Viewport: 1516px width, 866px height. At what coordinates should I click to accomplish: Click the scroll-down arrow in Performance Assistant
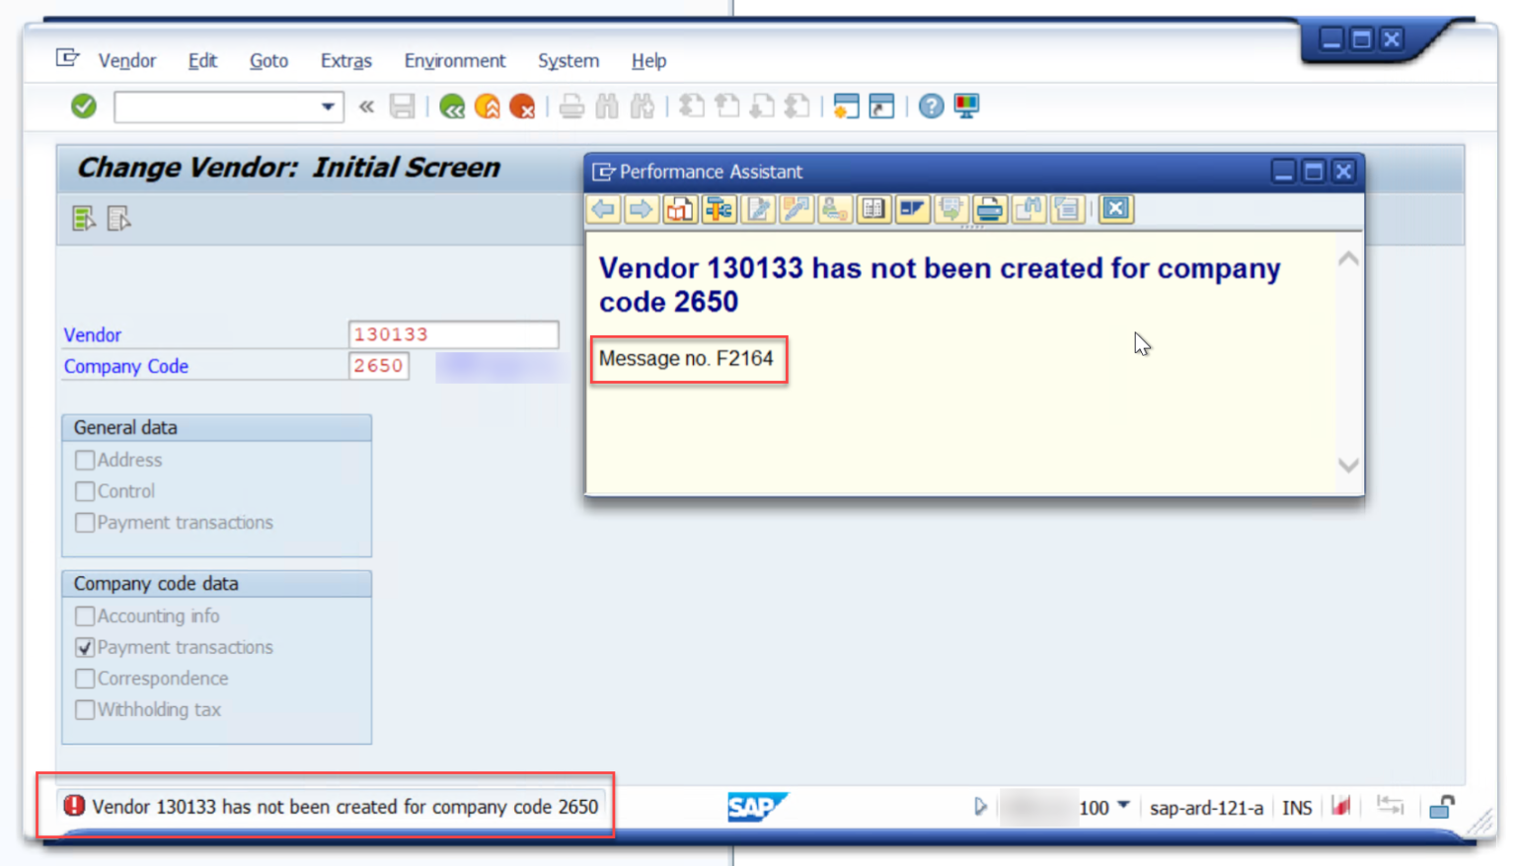[1348, 465]
